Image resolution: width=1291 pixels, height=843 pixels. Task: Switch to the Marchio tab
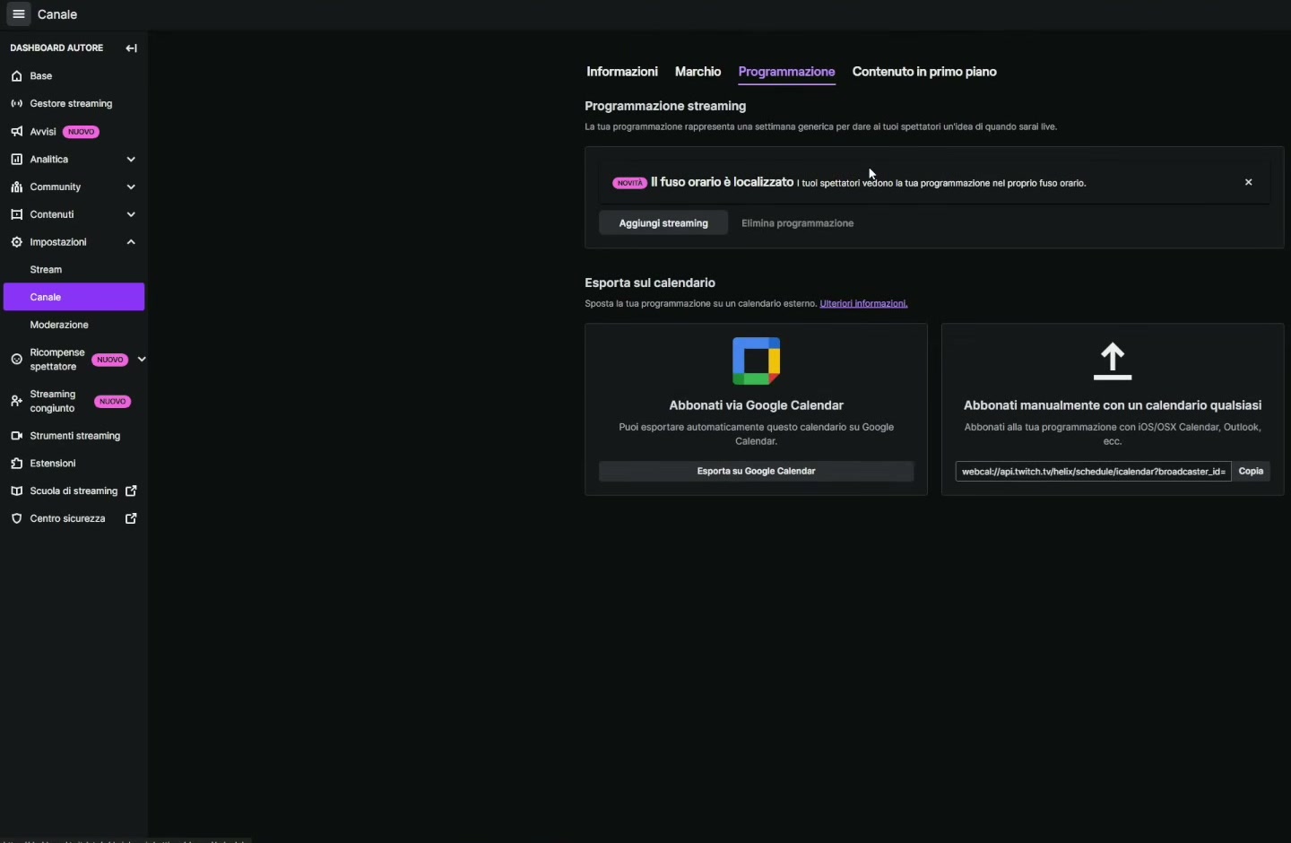tap(697, 72)
